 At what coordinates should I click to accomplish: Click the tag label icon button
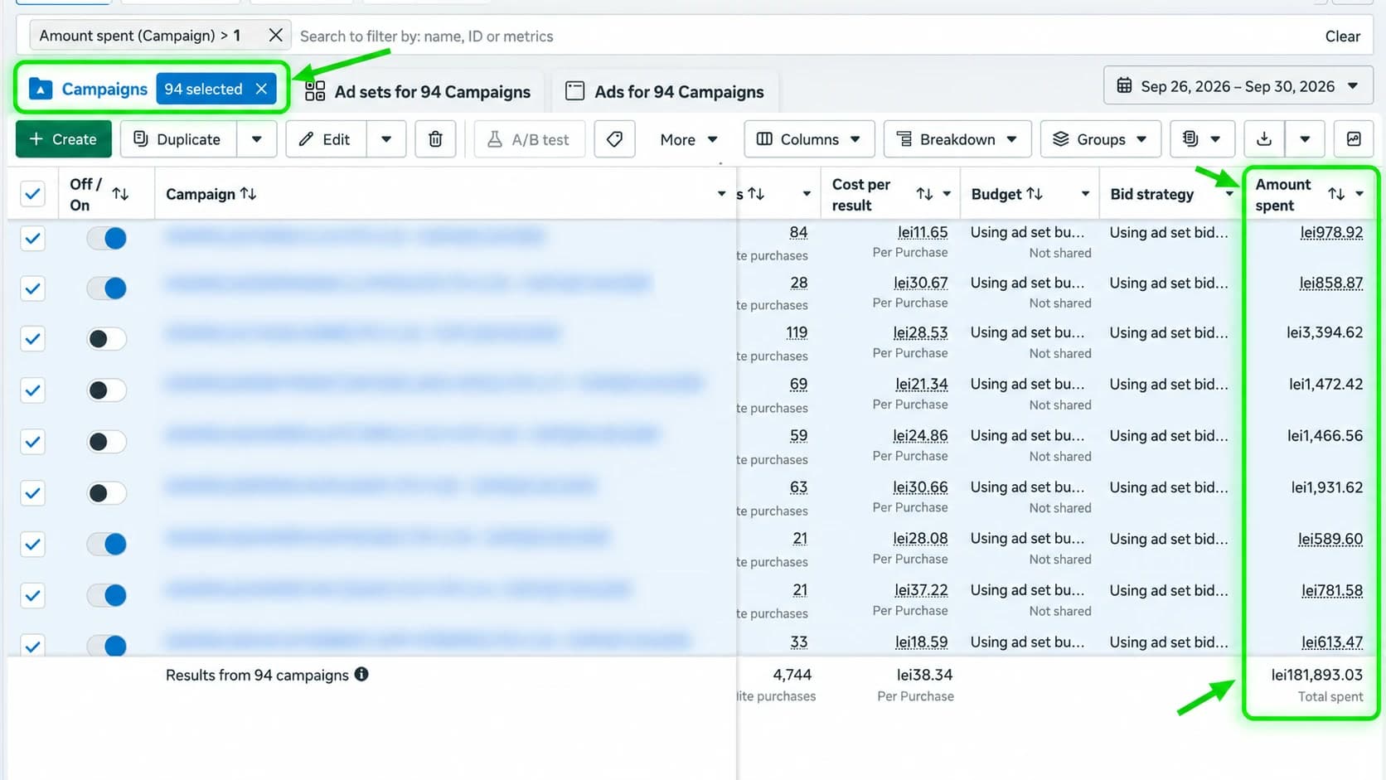coord(614,139)
